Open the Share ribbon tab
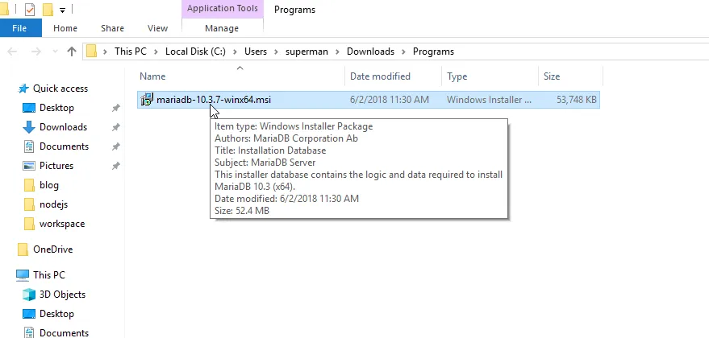 [113, 28]
